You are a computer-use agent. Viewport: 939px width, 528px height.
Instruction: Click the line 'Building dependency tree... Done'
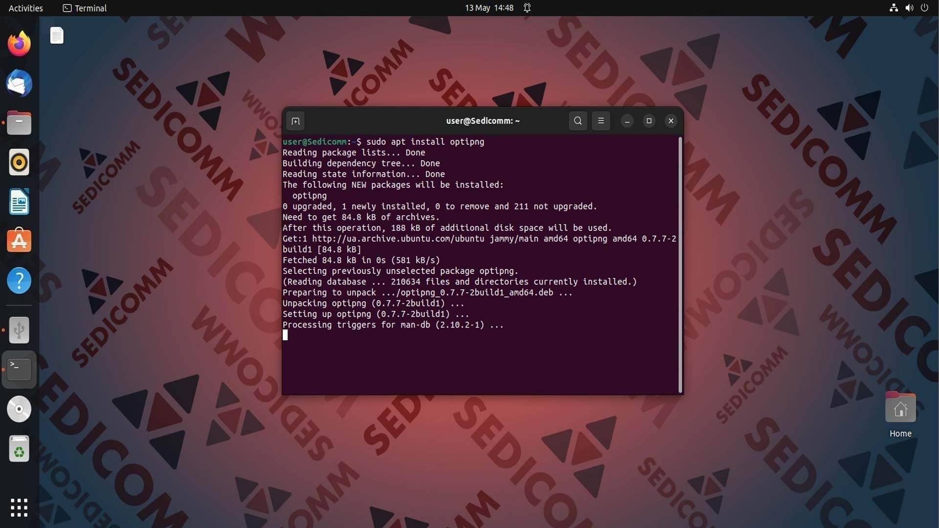361,163
